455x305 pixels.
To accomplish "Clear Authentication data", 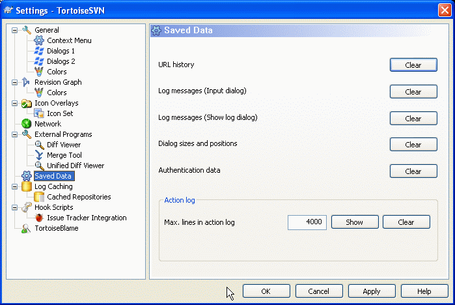I will (413, 171).
